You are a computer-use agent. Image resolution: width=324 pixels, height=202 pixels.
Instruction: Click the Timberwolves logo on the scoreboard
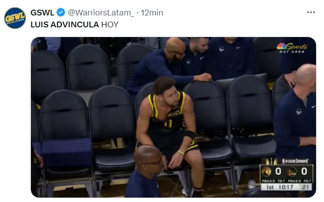coord(266,172)
